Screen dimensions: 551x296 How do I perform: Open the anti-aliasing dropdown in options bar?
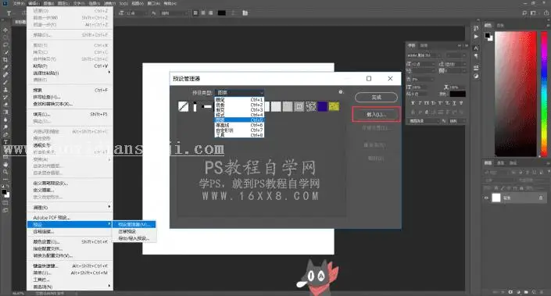click(x=174, y=13)
